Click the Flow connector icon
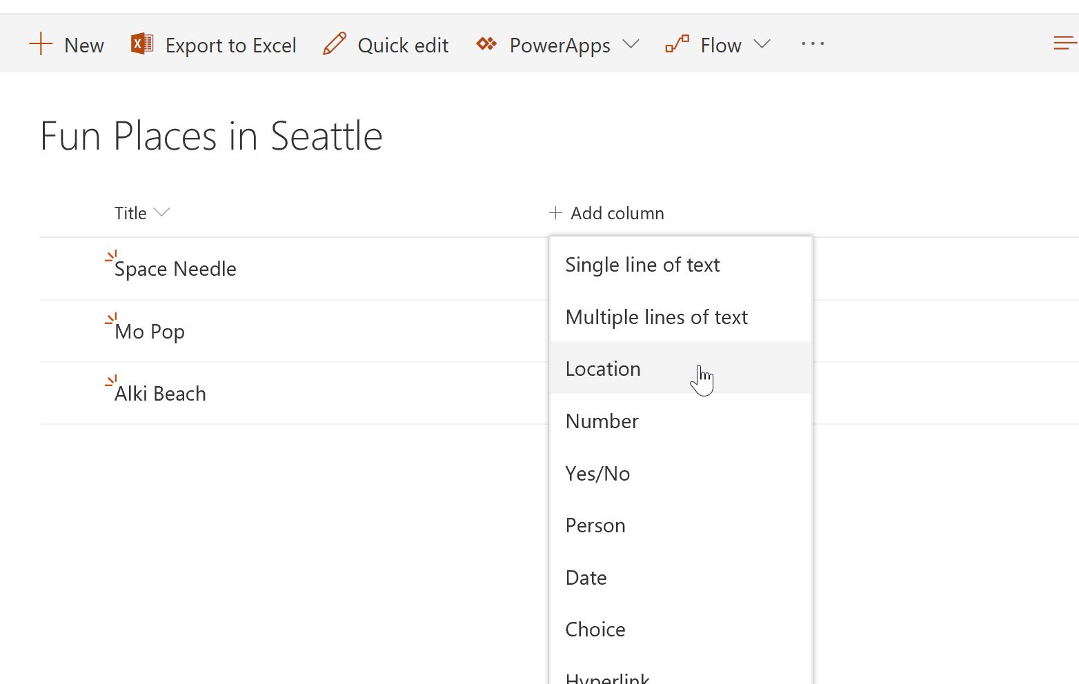1079x684 pixels. coord(677,43)
